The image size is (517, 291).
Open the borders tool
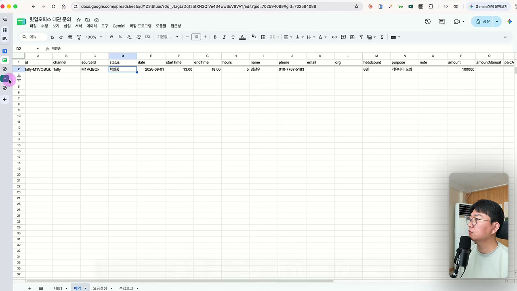tap(263, 37)
